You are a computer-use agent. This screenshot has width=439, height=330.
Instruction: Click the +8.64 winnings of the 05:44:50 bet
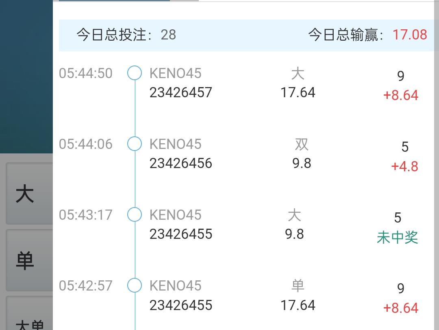401,96
